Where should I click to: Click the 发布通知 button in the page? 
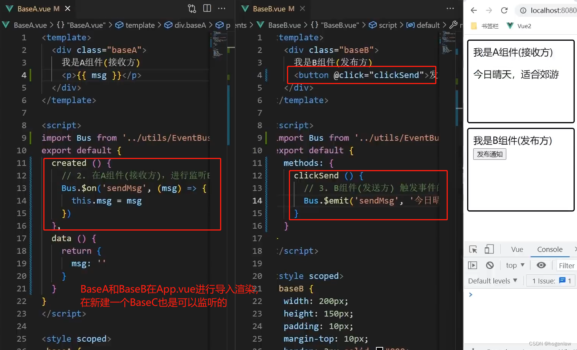(490, 154)
